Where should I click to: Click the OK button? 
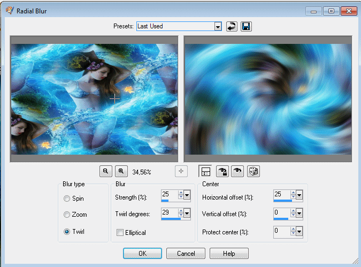(142, 254)
